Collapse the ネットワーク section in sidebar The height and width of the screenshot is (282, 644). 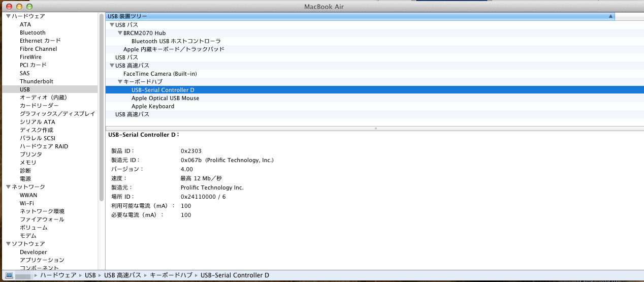[x=8, y=187]
